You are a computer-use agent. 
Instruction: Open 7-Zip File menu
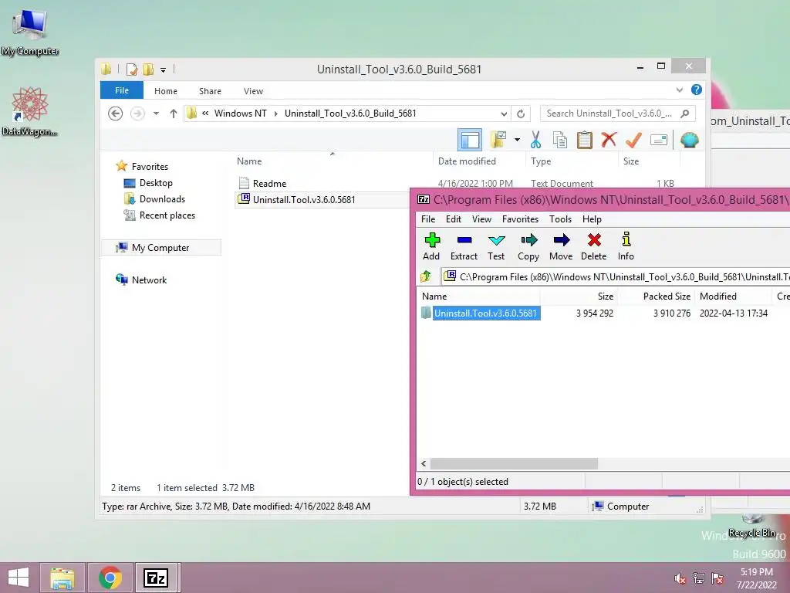427,219
